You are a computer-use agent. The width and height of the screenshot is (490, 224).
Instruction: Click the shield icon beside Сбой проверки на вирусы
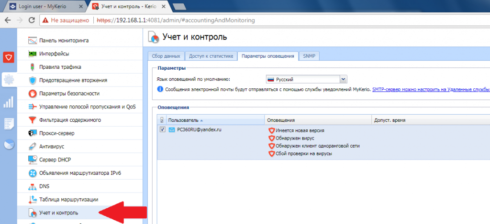271,154
